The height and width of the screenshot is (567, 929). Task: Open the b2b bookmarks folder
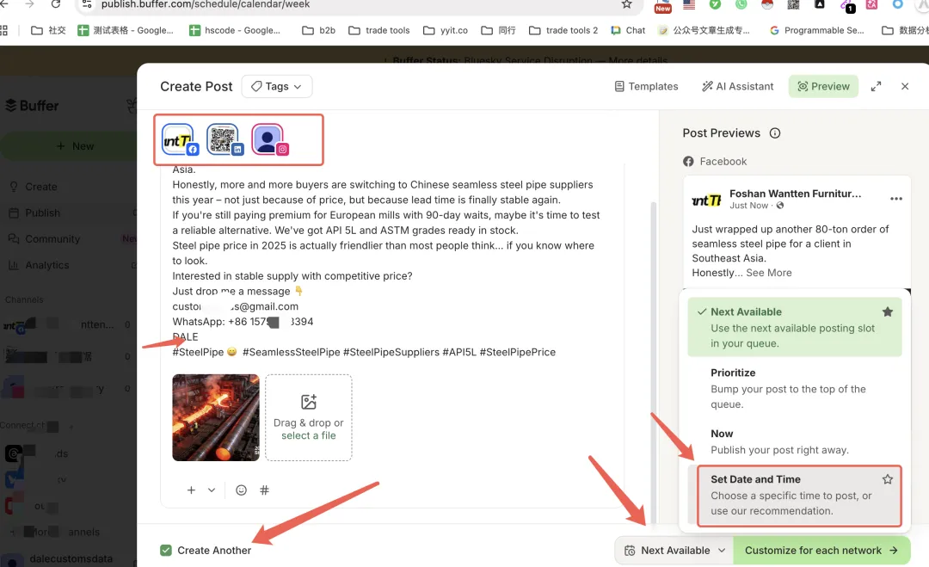(319, 30)
